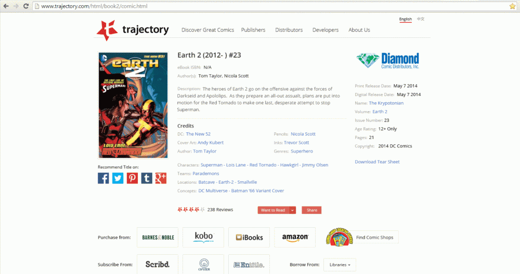Click the Twitter share icon
Image resolution: width=520 pixels, height=274 pixels.
(118, 178)
